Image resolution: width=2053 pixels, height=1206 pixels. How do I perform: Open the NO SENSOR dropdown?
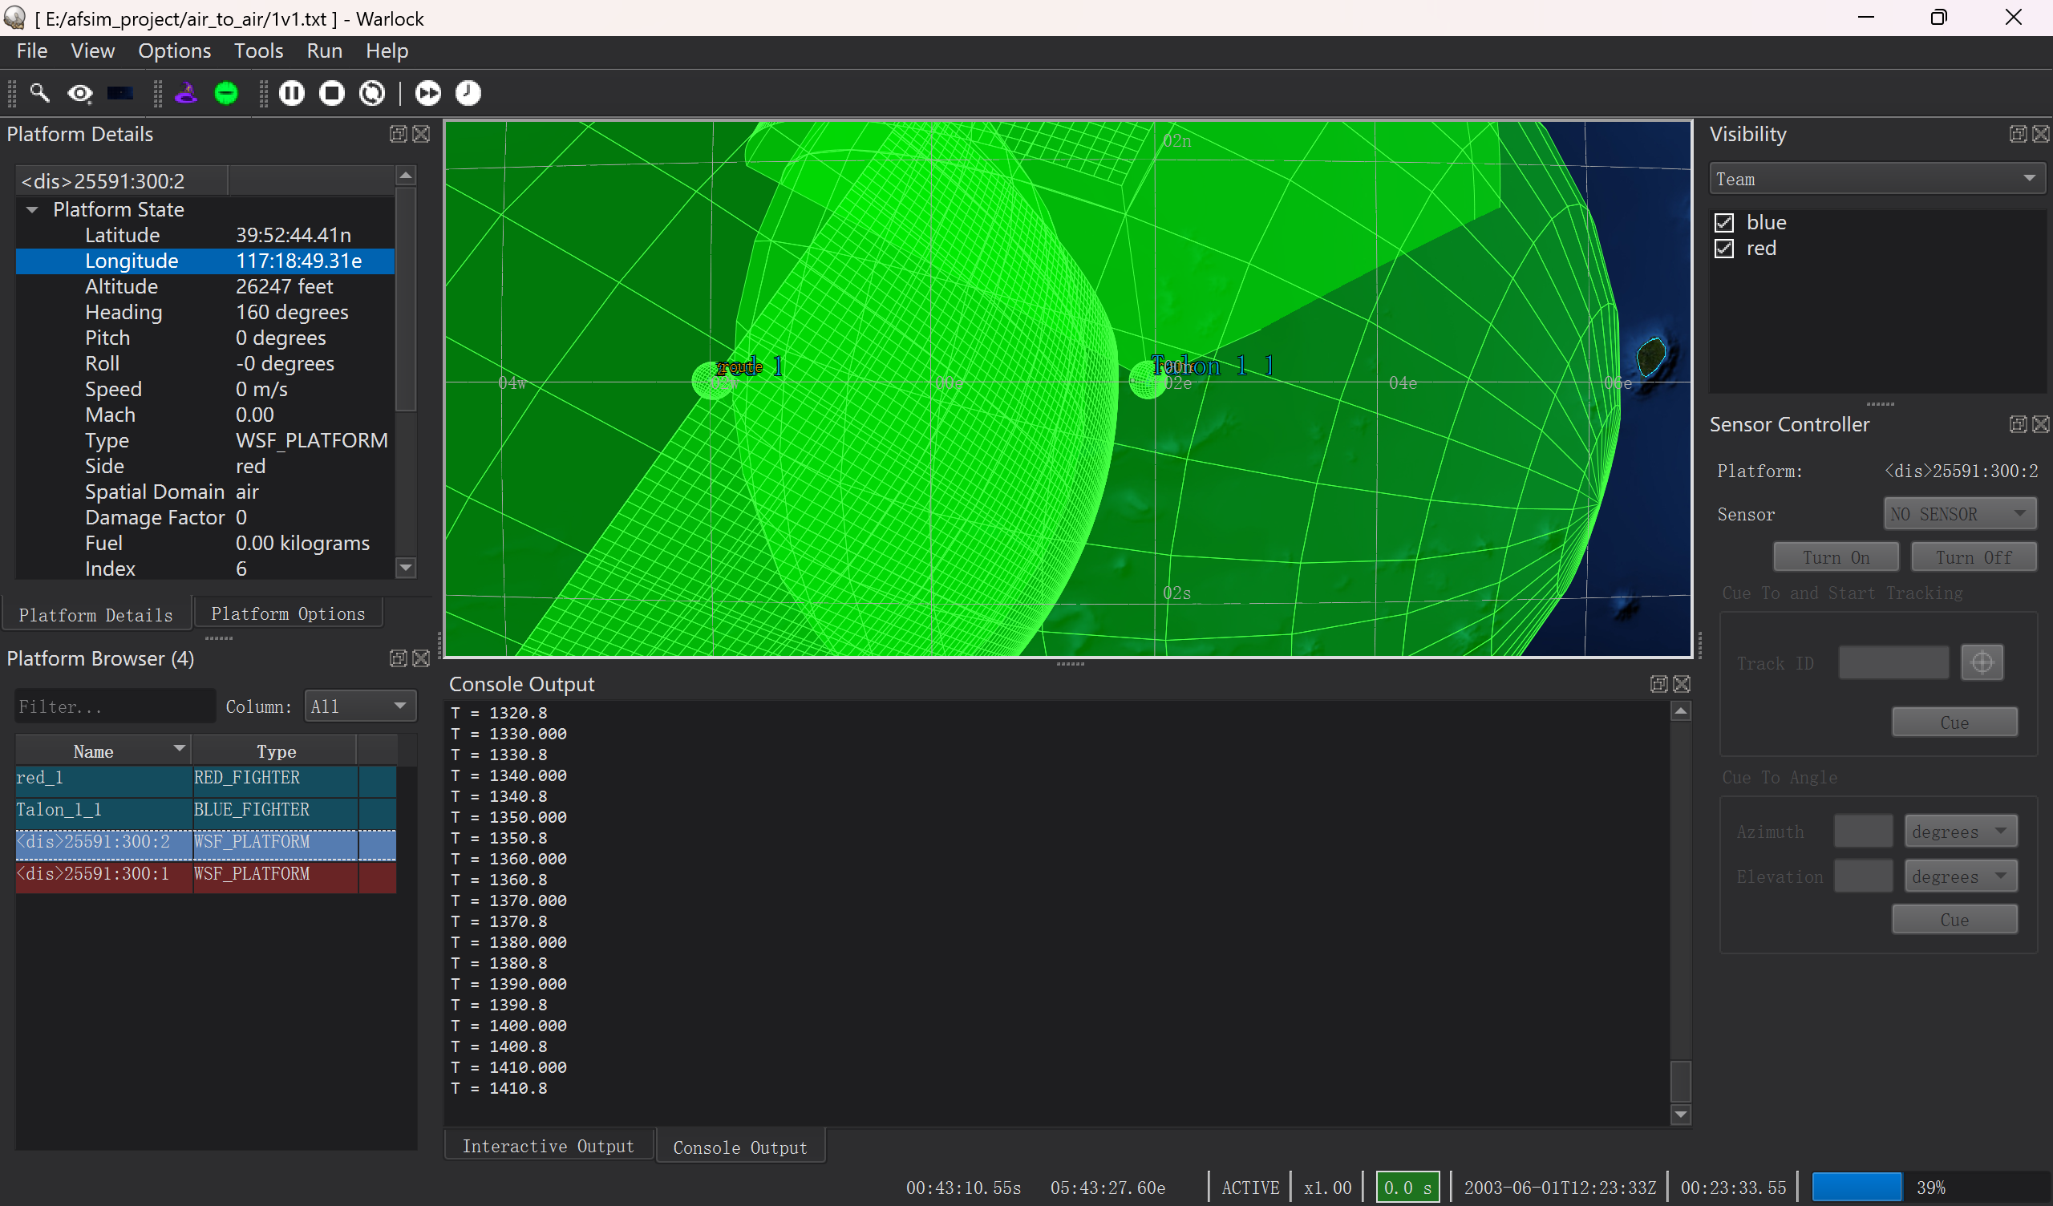[1959, 514]
